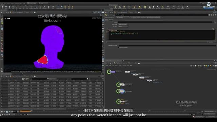The height and width of the screenshot is (122, 217).
Task: Open the spreadsheet View dropdown
Action: click(53, 79)
